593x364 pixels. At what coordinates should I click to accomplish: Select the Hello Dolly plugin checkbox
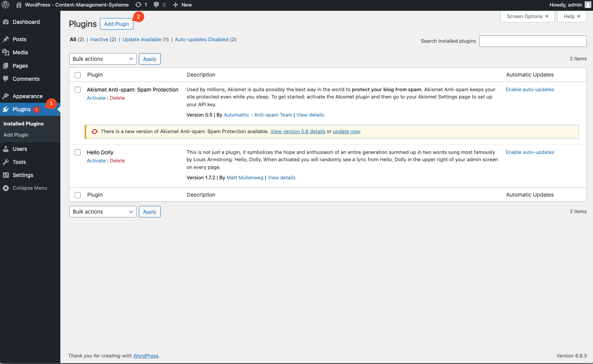pos(78,152)
